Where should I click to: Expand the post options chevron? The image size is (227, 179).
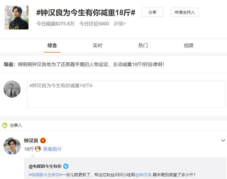[223, 140]
